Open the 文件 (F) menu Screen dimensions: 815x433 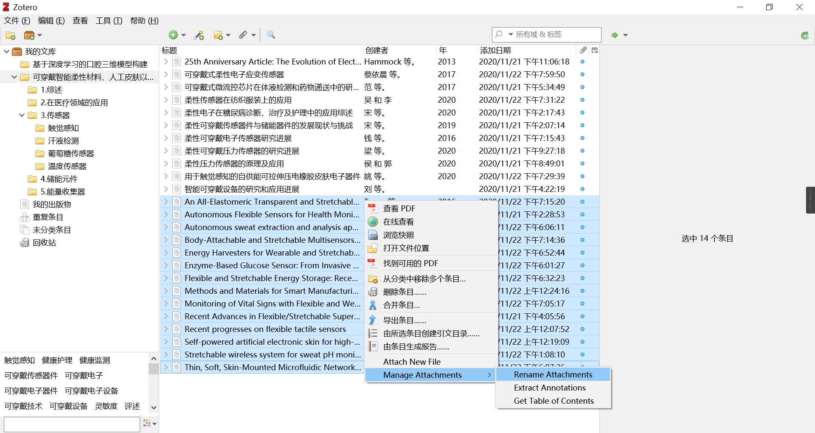tap(17, 20)
